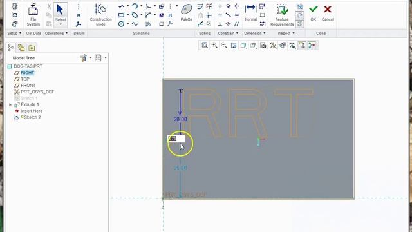Screen dimensions: 412x232
Task: Open the Circle tool dropdown arrow
Action: click(127, 24)
